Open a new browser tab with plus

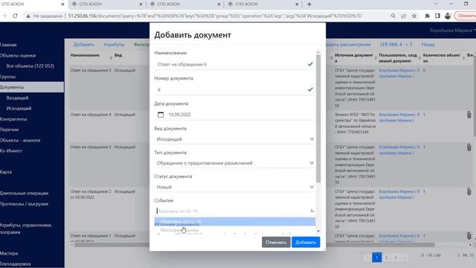click(309, 4)
